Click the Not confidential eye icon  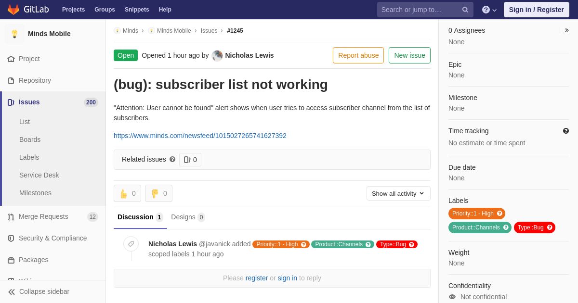coord(452,297)
